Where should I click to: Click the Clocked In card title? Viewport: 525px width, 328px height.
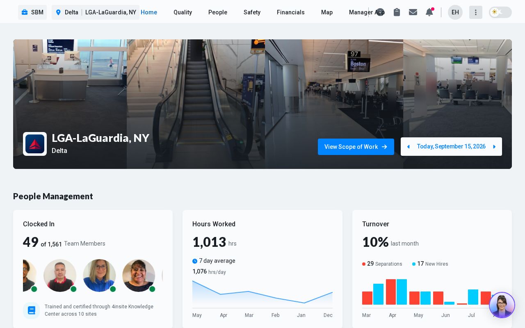pos(39,224)
